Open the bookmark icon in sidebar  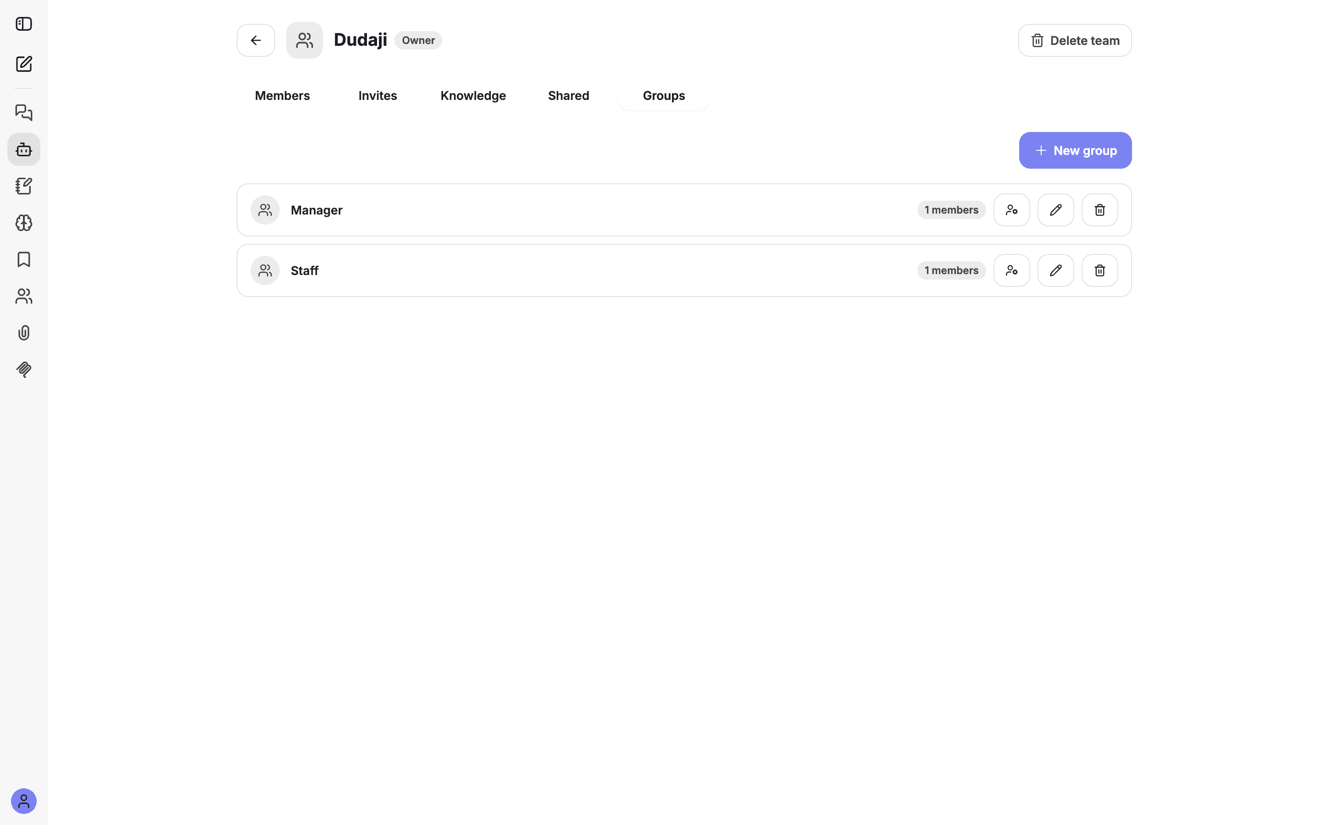(x=23, y=259)
